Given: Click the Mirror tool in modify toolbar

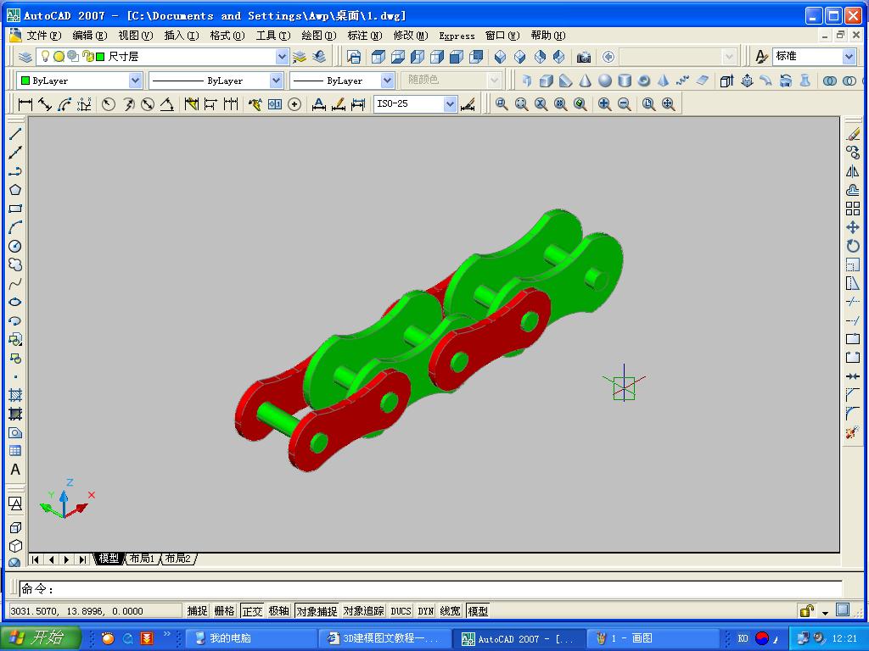Looking at the screenshot, I should pyautogui.click(x=853, y=171).
